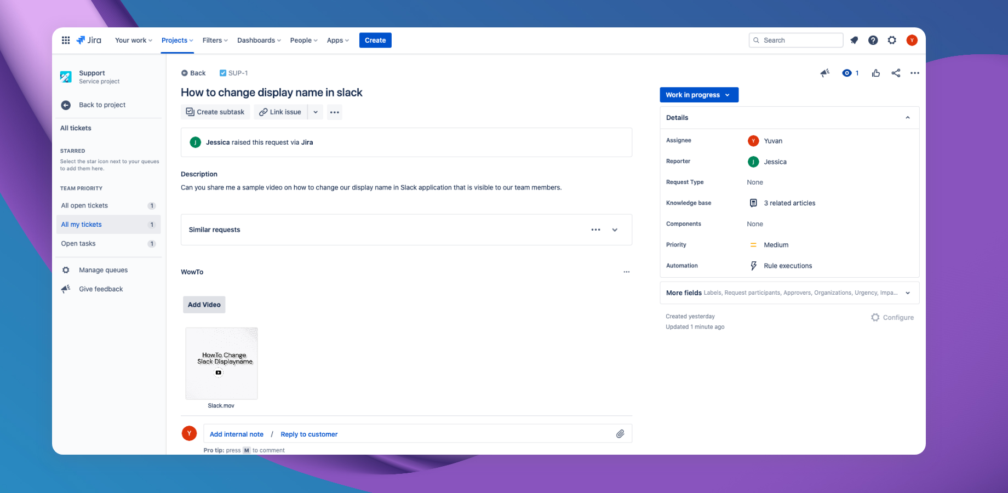This screenshot has height=493, width=1008.
Task: Click the Manage queues gear icon
Action: click(66, 270)
